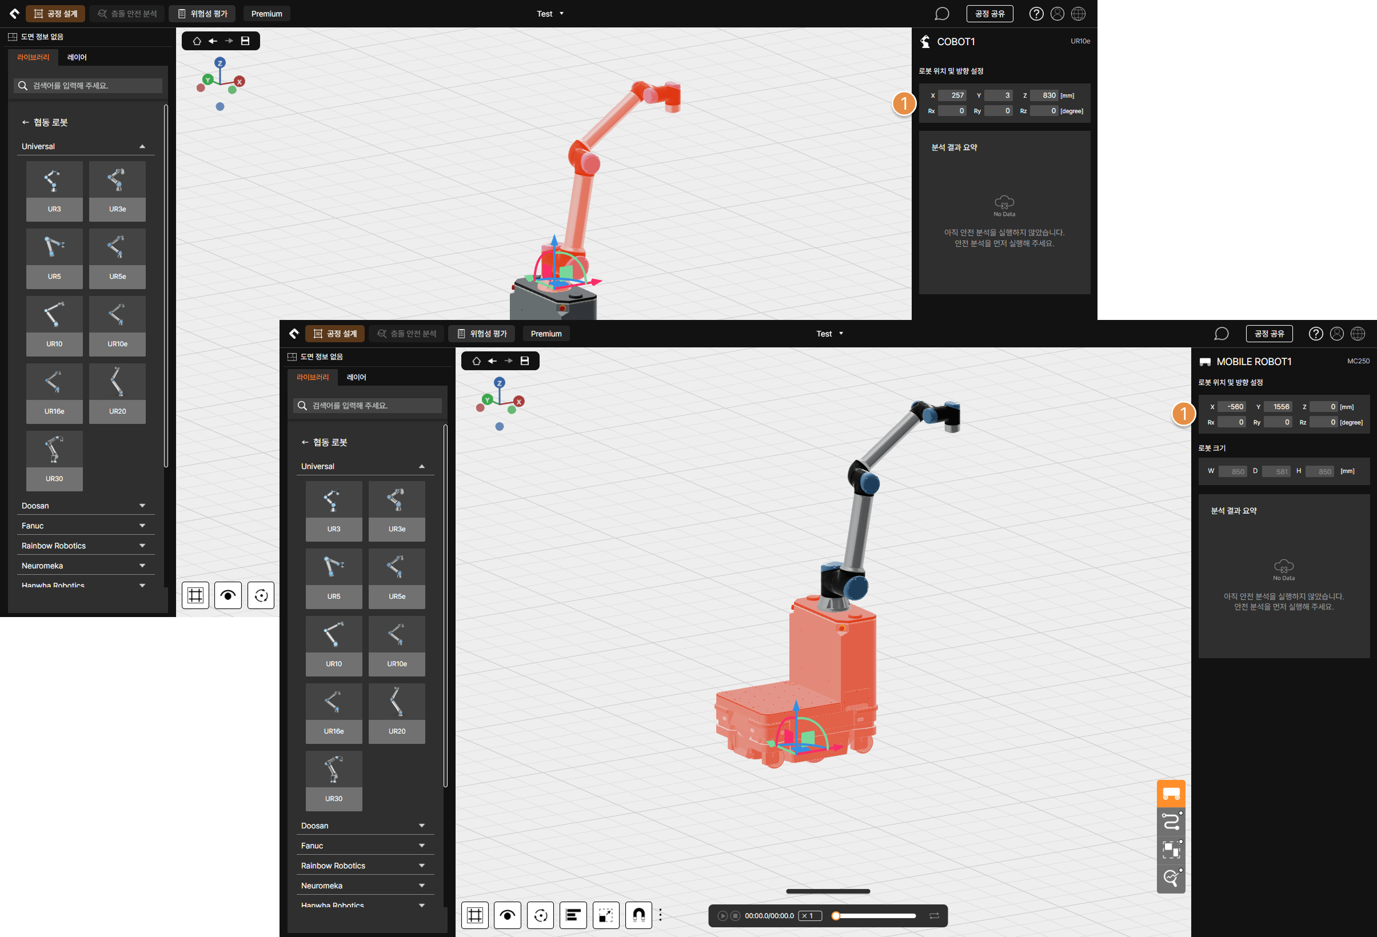Select the area zone tool in the side toolbar
The image size is (1377, 937).
(x=1171, y=850)
